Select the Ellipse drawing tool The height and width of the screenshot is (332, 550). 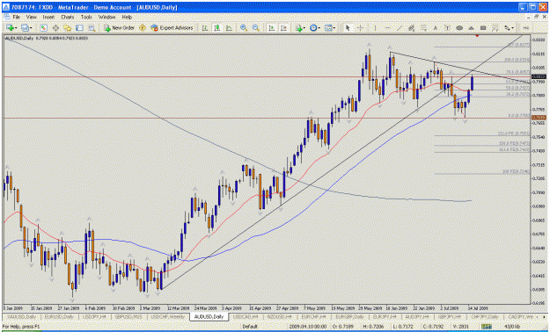click(459, 28)
